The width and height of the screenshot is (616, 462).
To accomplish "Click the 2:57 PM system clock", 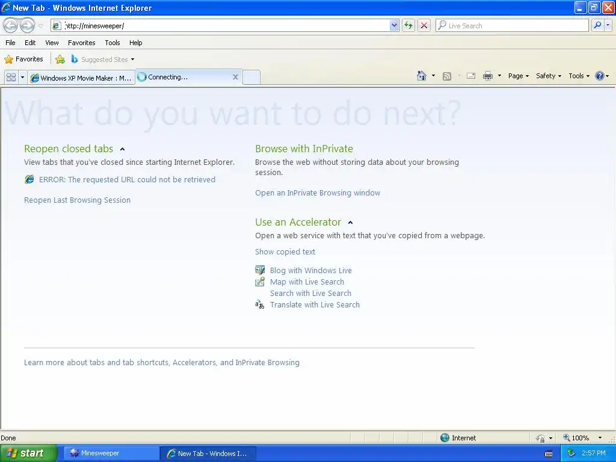I will pyautogui.click(x=594, y=453).
